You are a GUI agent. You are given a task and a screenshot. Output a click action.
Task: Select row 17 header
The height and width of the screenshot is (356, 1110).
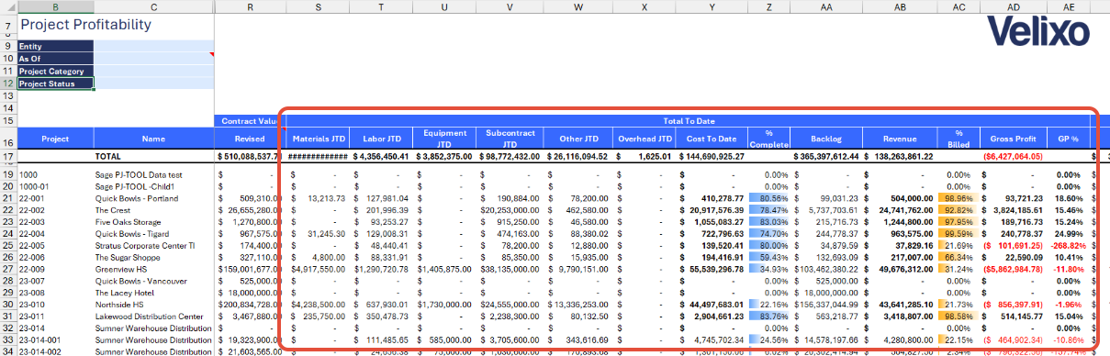click(x=8, y=157)
